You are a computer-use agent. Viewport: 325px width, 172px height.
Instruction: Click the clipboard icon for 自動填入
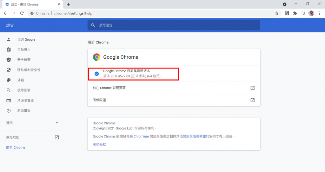tap(9, 50)
